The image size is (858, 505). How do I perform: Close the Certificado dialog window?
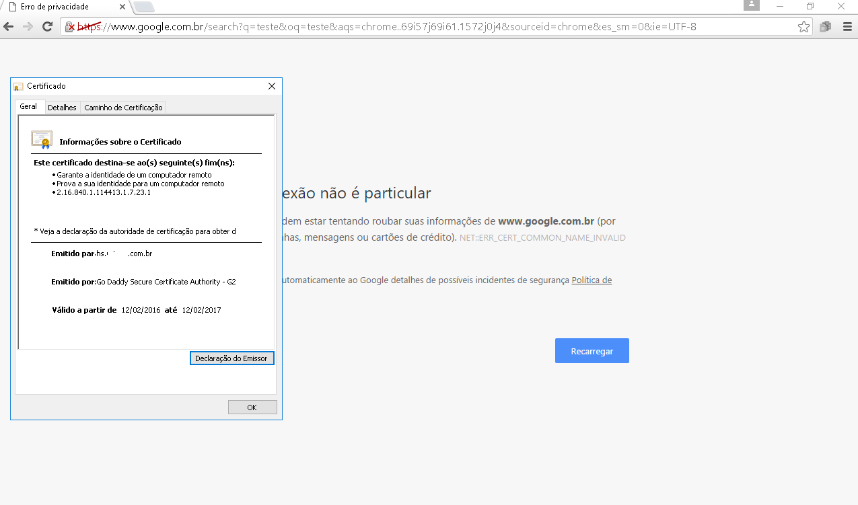272,86
